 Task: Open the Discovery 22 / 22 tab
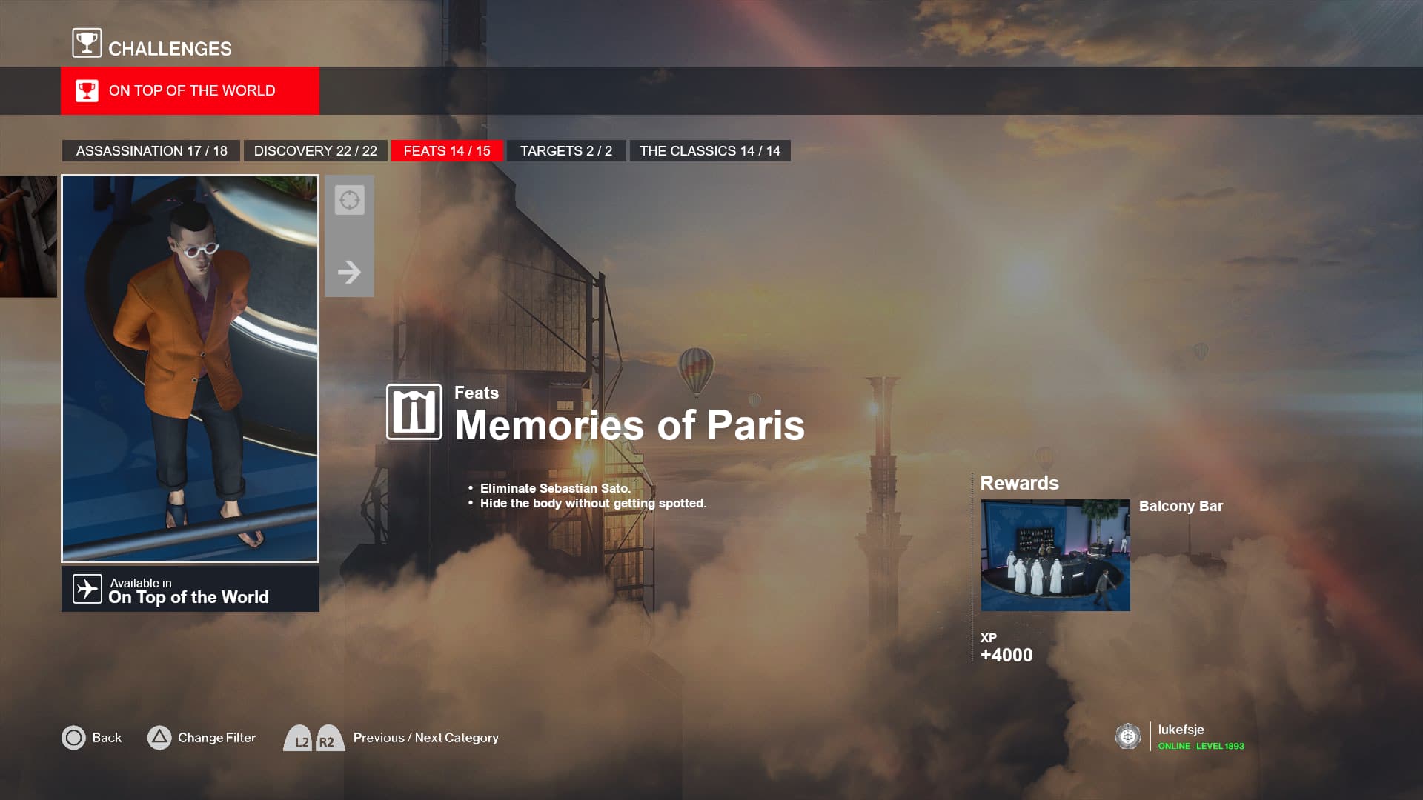coord(315,151)
